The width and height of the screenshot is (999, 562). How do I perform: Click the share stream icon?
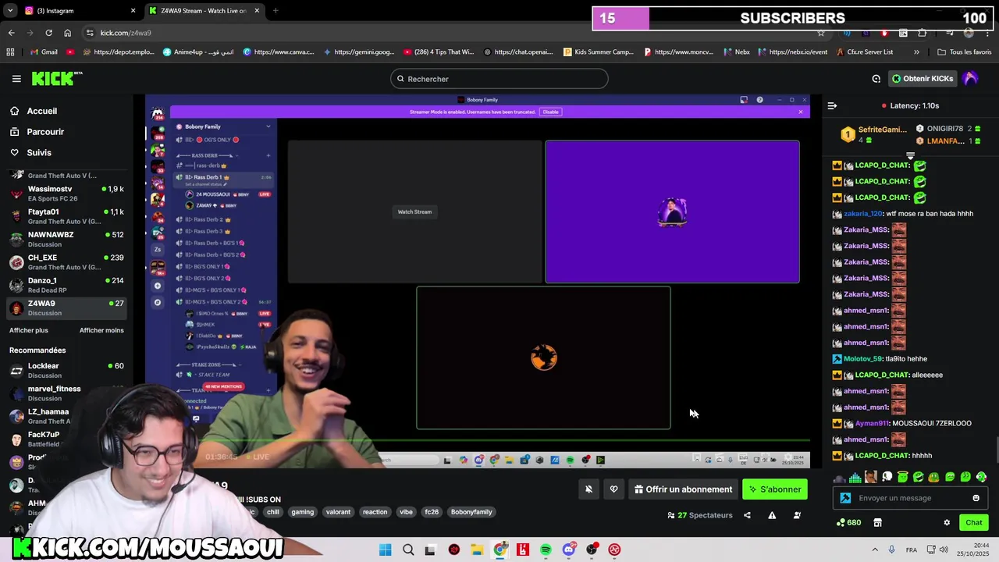tap(747, 515)
